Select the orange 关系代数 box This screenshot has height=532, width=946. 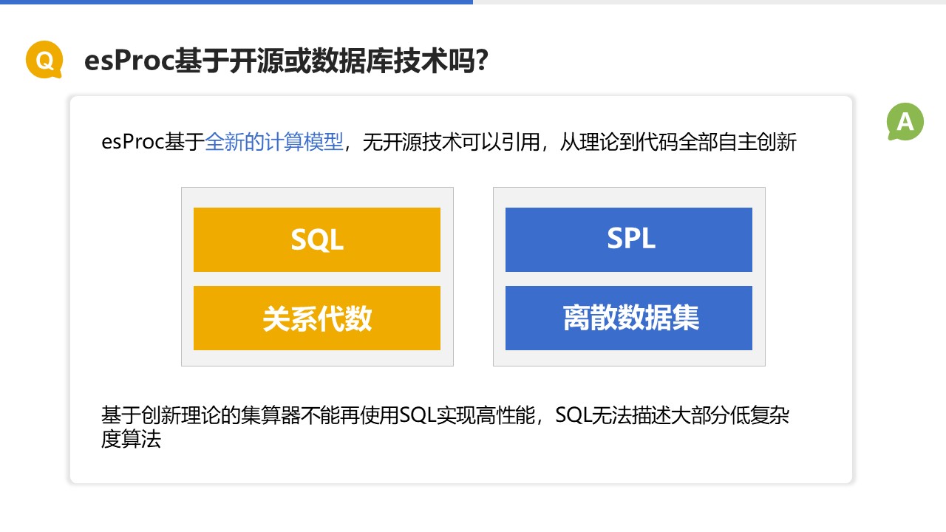316,318
